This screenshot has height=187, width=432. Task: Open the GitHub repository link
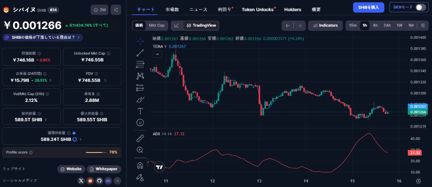99,181
